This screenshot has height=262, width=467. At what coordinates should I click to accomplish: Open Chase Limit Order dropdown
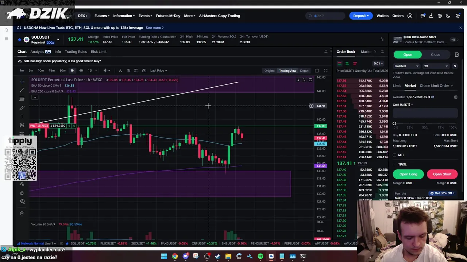point(436,86)
